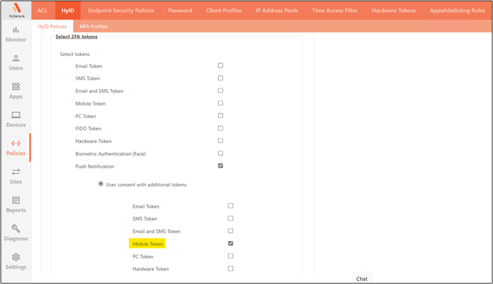Click the HySecure logo icon
The width and height of the screenshot is (493, 284).
pos(16,10)
